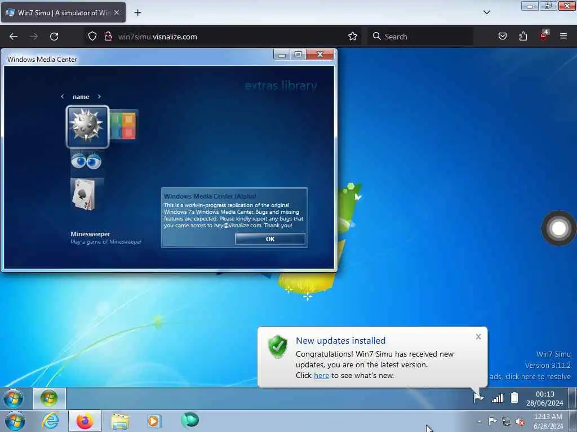This screenshot has width=577, height=432.
Task: Open the host Windows Start button
Action: pos(15,421)
